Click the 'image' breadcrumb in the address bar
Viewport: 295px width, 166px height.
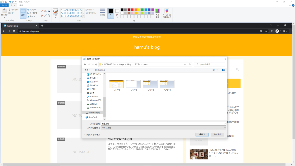tap(121, 64)
